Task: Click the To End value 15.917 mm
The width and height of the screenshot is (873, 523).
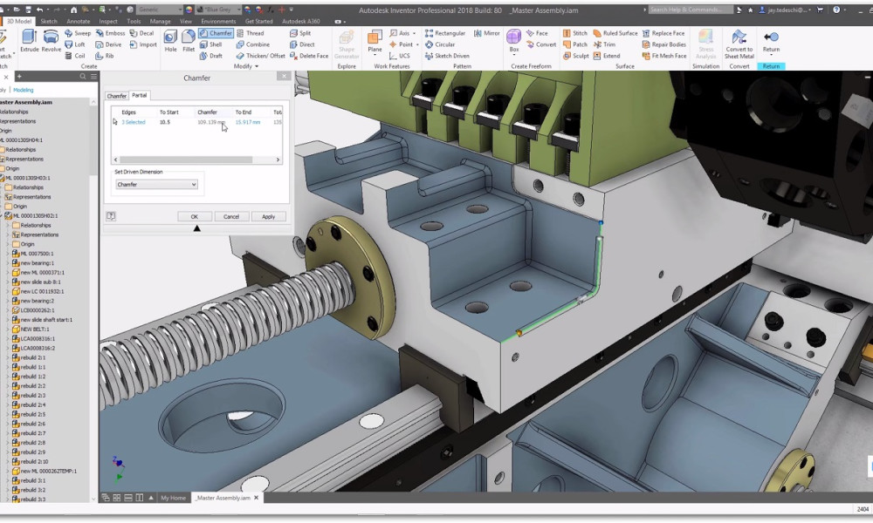Action: pyautogui.click(x=248, y=122)
